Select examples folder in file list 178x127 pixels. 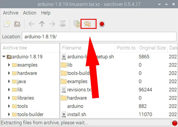click(119, 81)
